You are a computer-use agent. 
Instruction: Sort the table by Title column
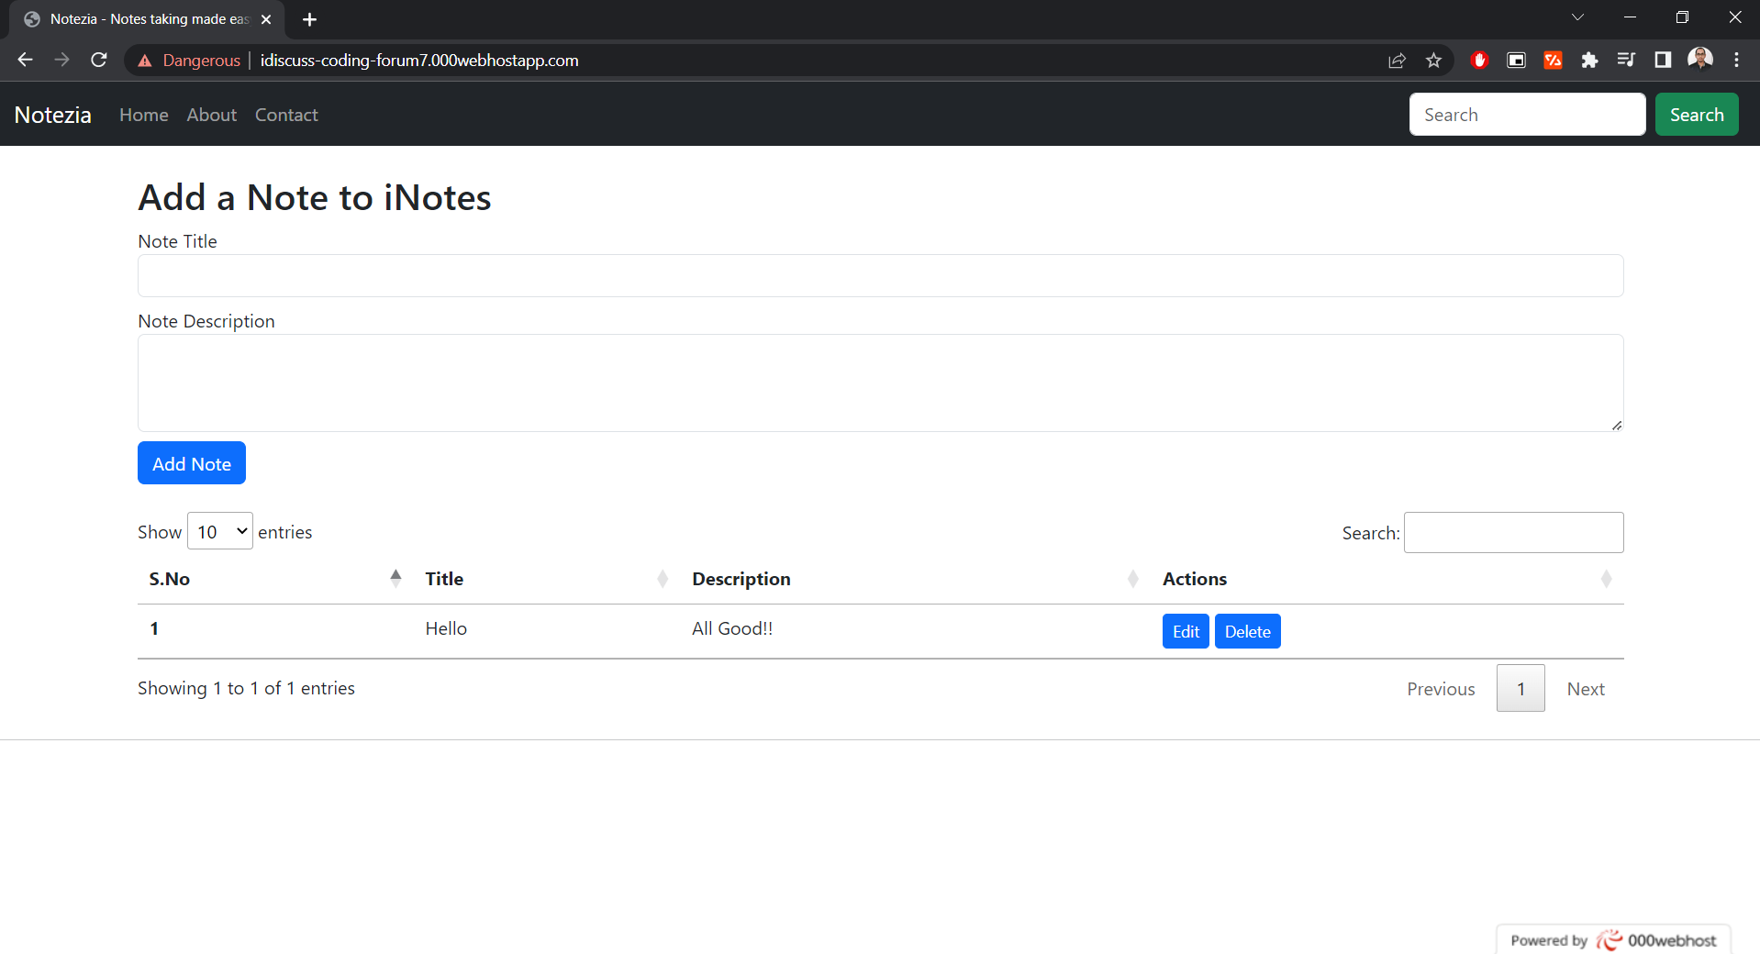click(444, 578)
